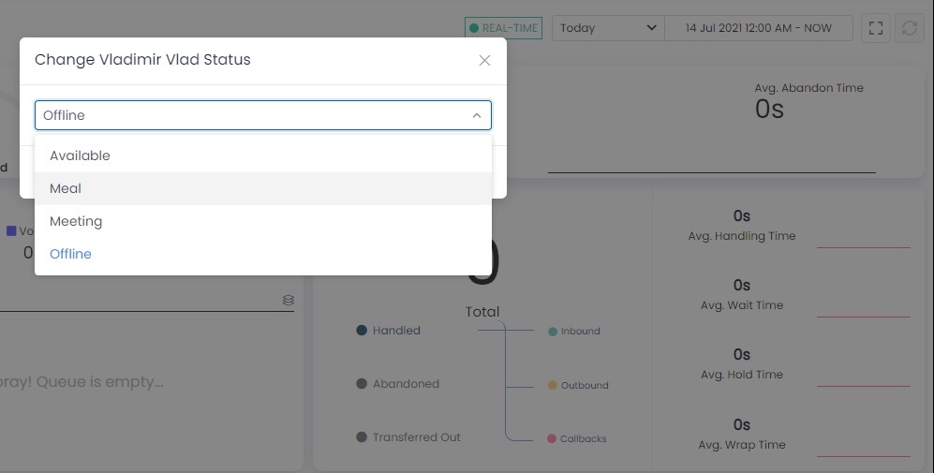Click the Avg. Handling Time label

tap(742, 236)
